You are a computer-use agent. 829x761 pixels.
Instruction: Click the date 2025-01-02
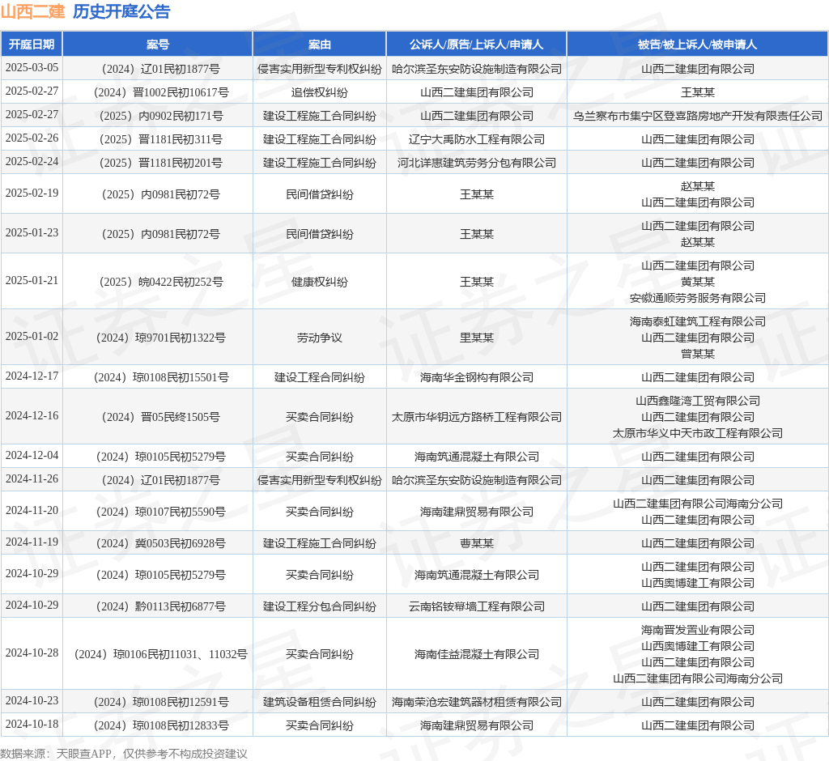(32, 336)
